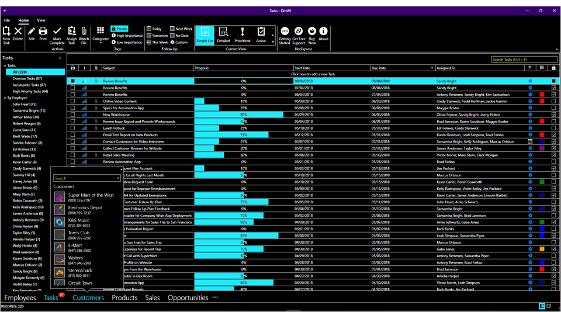Screen dimensions: 561x312
Task: Click Mark Complete checkmark icon
Action: 57,32
